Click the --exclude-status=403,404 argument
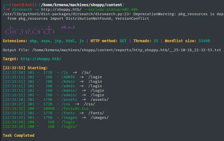Screen dimensions: 224x141 [x=111, y=10]
